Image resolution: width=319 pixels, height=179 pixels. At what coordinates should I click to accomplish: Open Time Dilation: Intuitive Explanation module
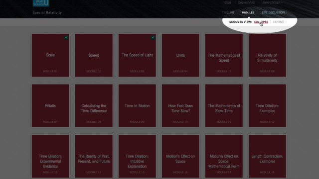pos(137,156)
